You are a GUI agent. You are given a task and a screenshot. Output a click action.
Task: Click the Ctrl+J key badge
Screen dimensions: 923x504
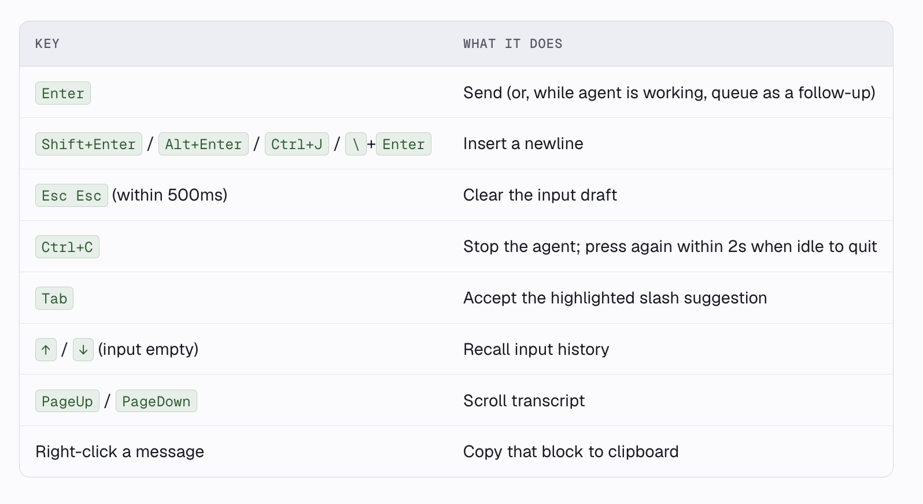297,144
